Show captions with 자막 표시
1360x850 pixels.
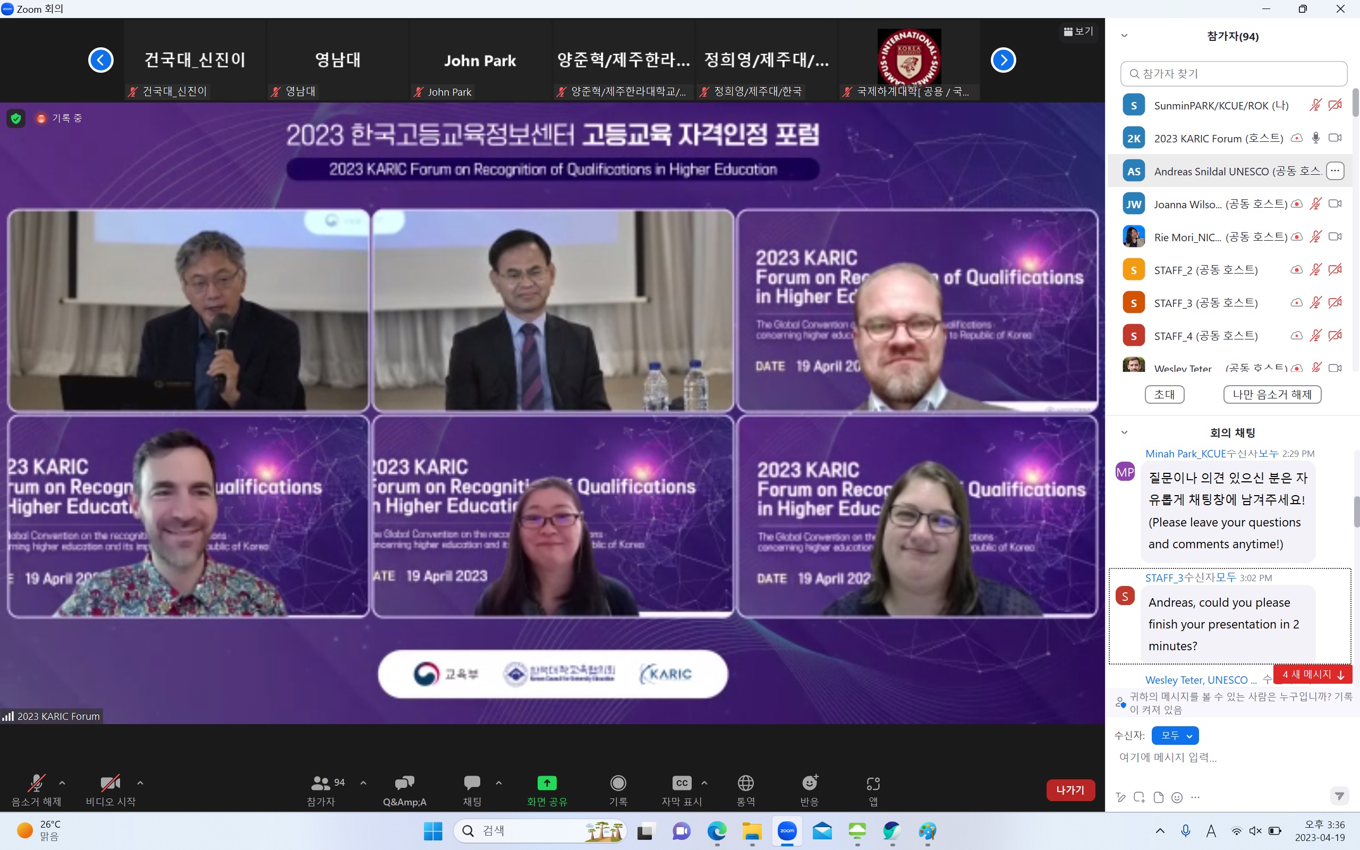[x=682, y=789]
